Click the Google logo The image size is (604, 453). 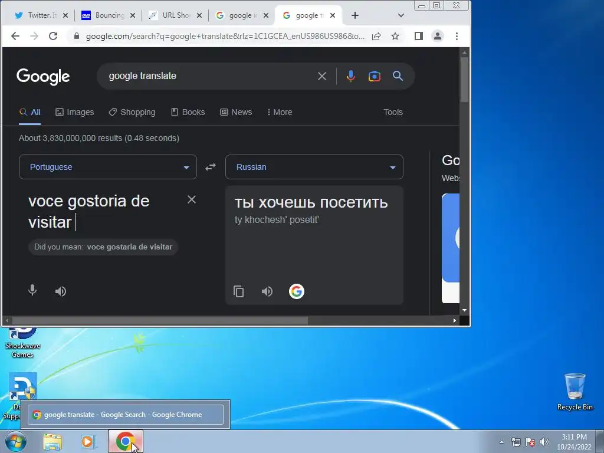coord(43,77)
